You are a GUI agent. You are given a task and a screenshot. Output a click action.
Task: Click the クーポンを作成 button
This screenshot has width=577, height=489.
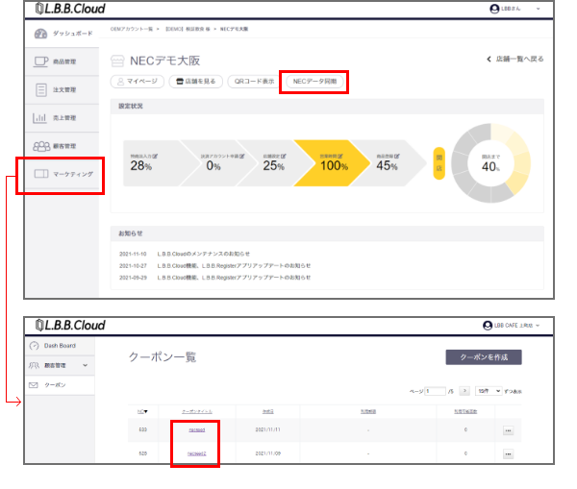coord(484,356)
